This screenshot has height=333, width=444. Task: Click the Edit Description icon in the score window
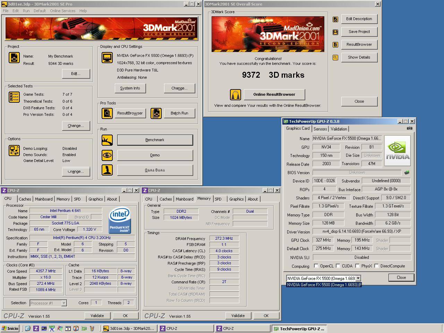tap(335, 19)
